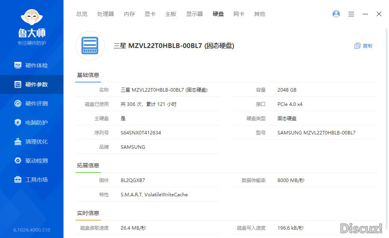Click the 拓展信息 section header
The height and width of the screenshot is (238, 389).
coord(88,165)
